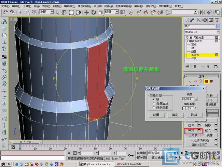This screenshot has width=222, height=167.
Task: Click the Pin Stack icon
Action: (188, 66)
